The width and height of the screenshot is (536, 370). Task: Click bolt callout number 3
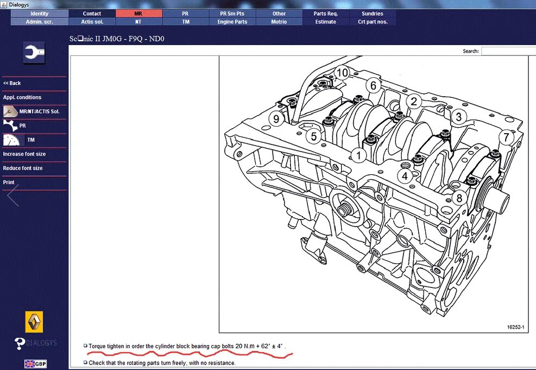click(458, 117)
